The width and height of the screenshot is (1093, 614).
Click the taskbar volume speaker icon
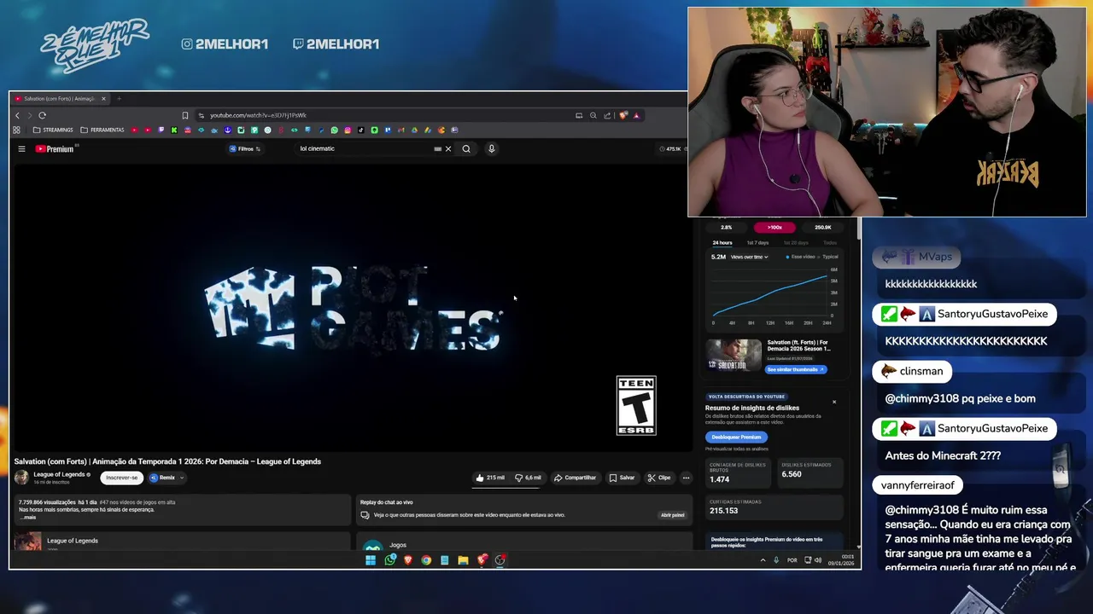[818, 560]
